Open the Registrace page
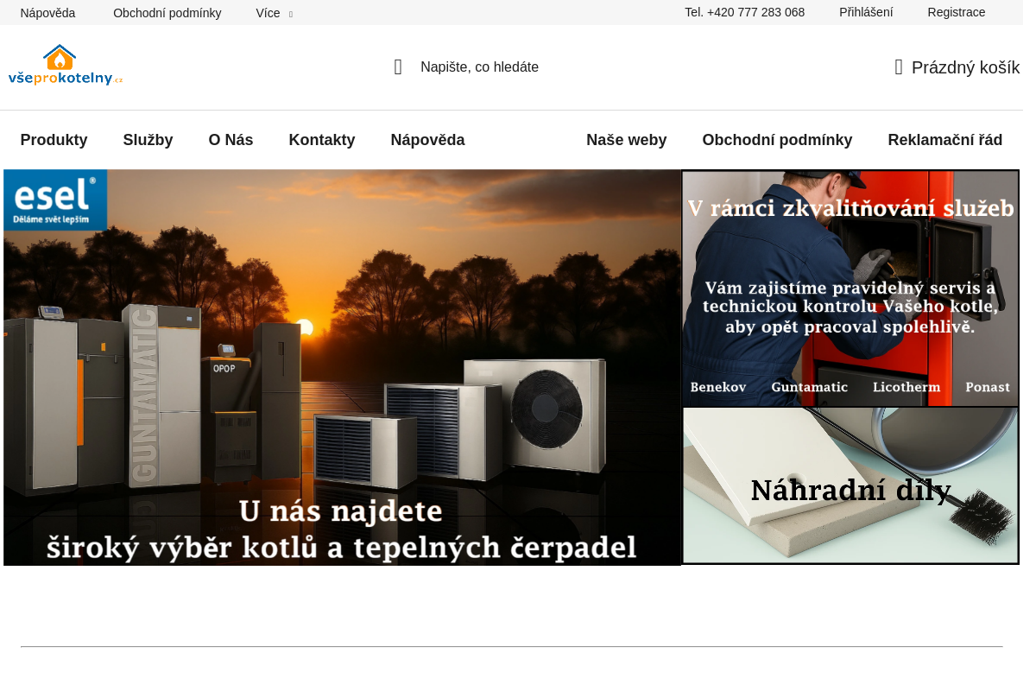 [x=956, y=12]
